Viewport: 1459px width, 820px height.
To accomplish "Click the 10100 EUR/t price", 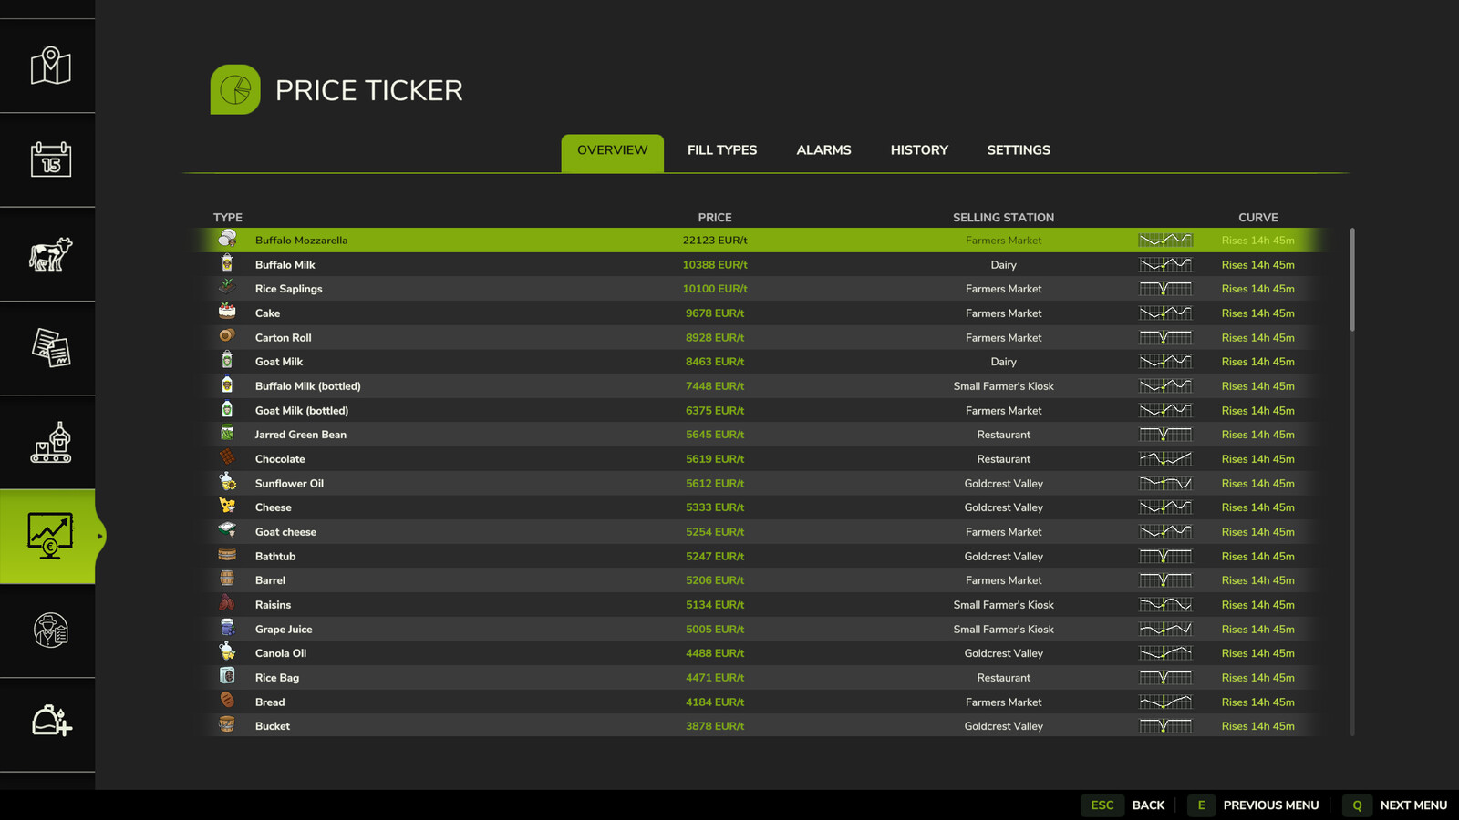I will [715, 289].
